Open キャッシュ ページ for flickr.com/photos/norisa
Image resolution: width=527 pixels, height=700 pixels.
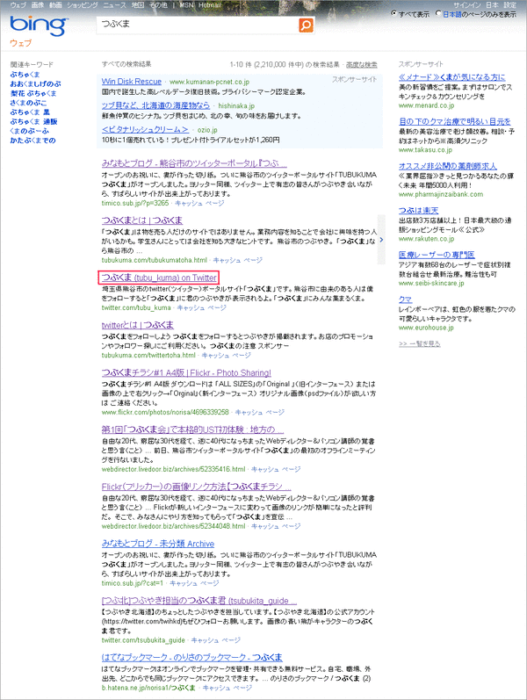[x=259, y=412]
